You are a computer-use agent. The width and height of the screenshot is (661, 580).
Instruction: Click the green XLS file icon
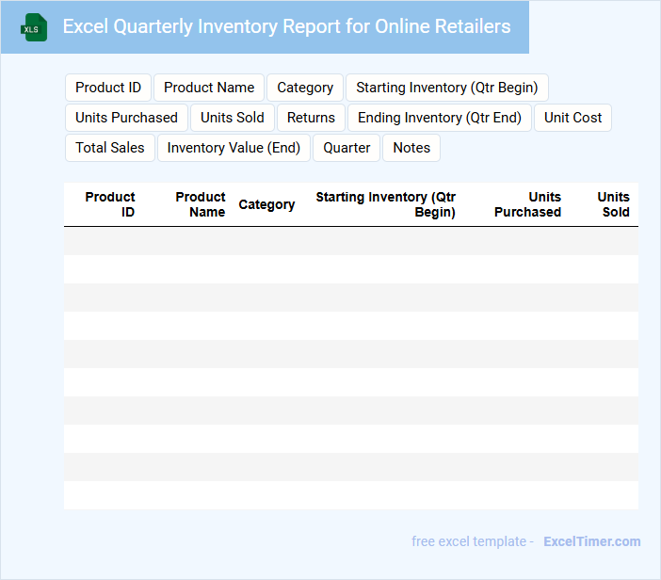[34, 27]
